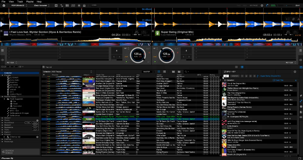Image resolution: width=303 pixels, height=160 pixels.
Task: Click the MY PAGE button
Action: [x=254, y=5]
